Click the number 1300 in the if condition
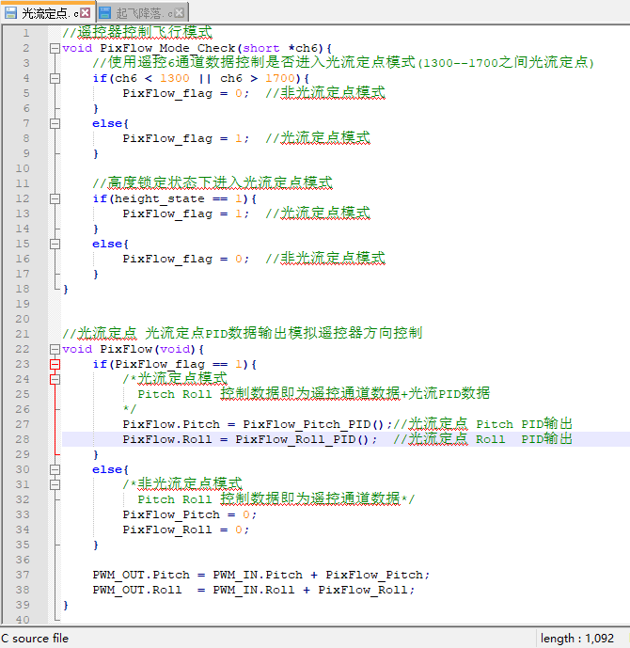 [175, 78]
